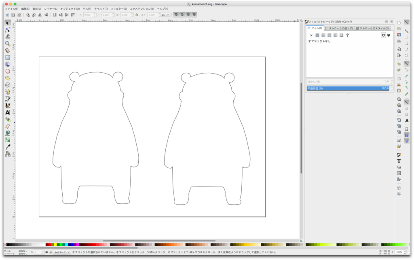Activate the Zoom magnifier tool
414x260 pixels.
point(8,44)
